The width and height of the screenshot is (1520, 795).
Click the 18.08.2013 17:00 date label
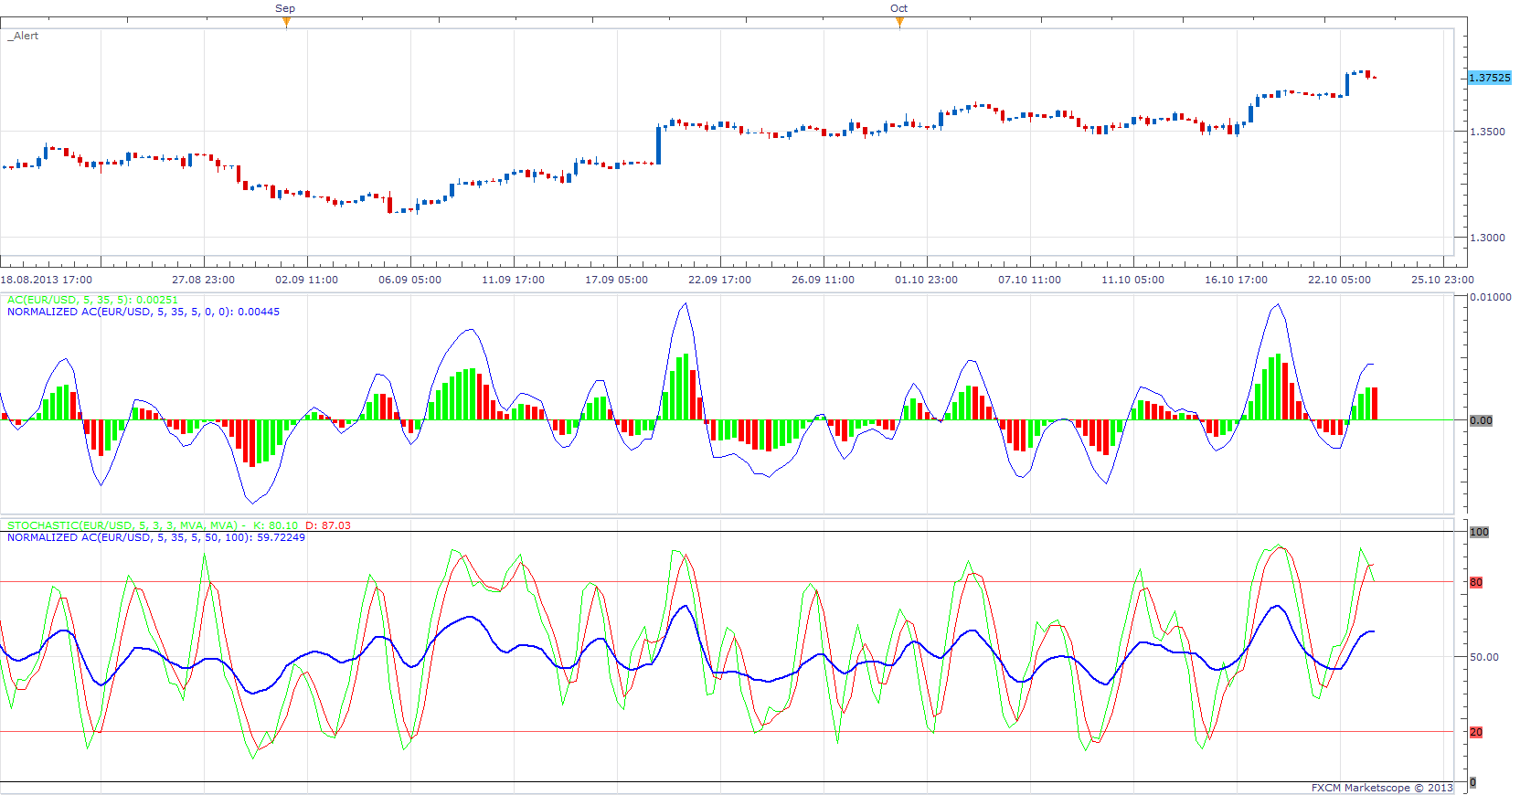point(47,280)
